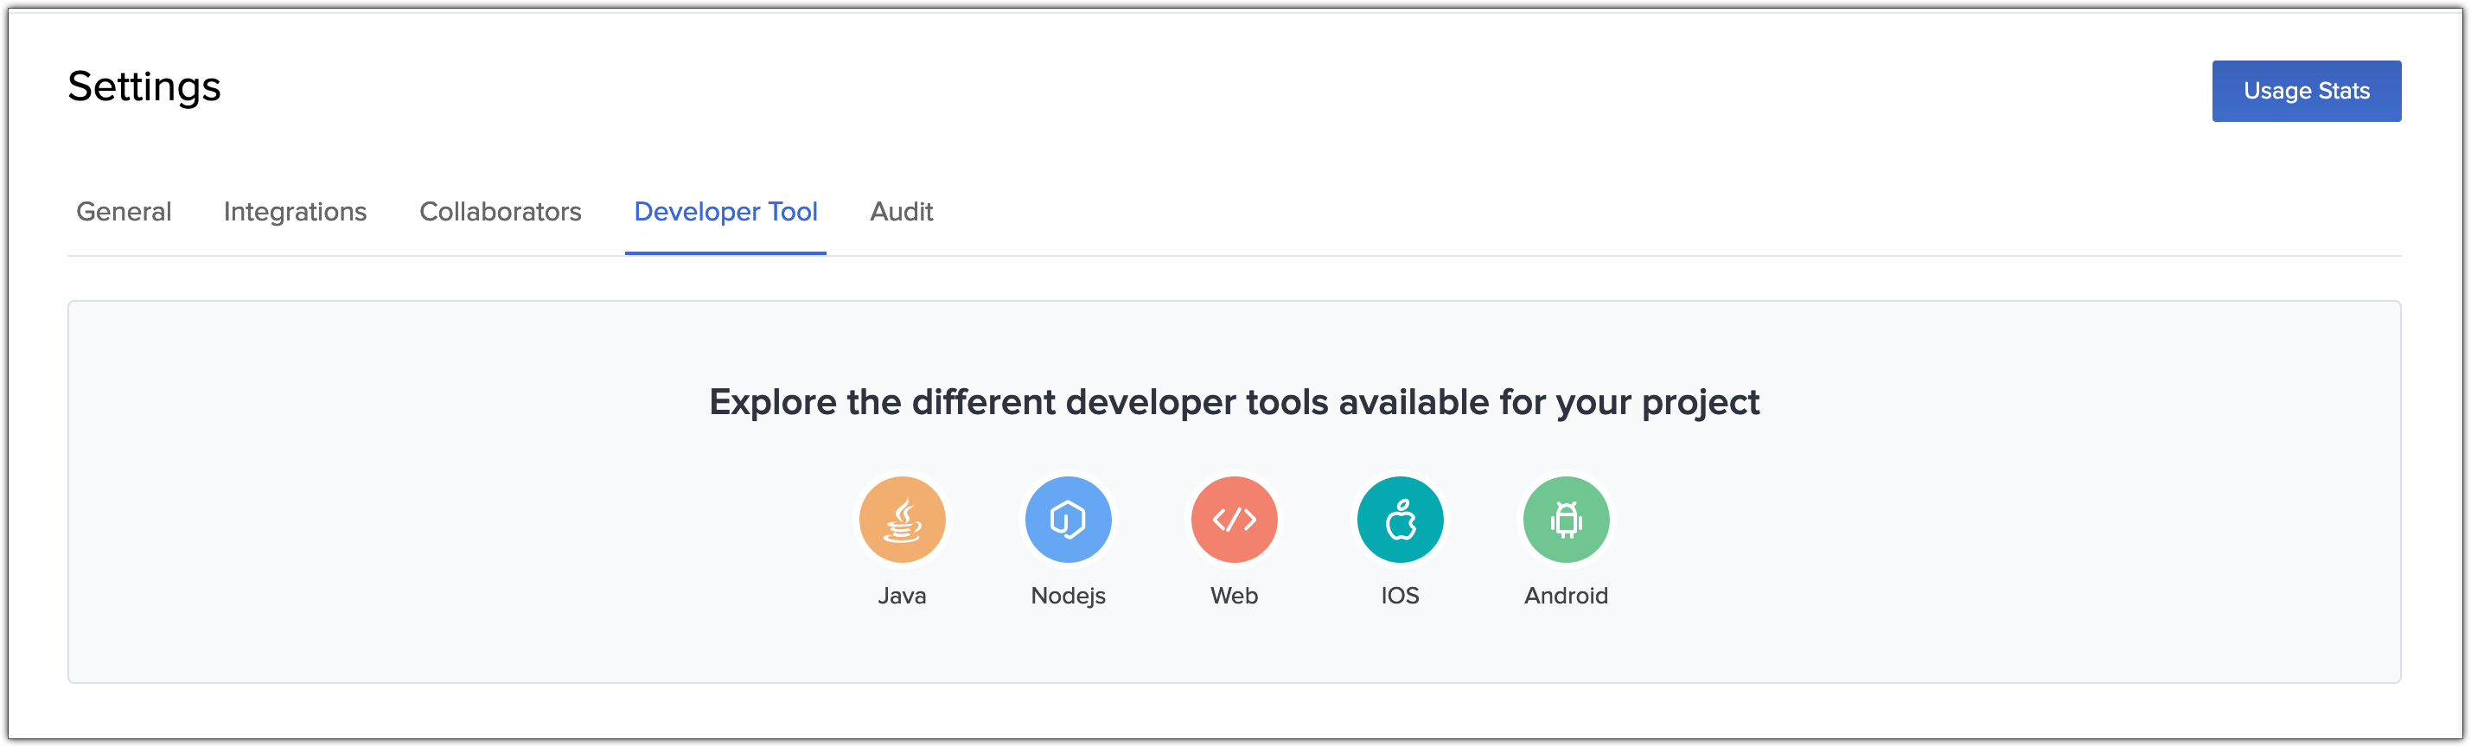
Task: Click the Settings page title
Action: coord(144,86)
